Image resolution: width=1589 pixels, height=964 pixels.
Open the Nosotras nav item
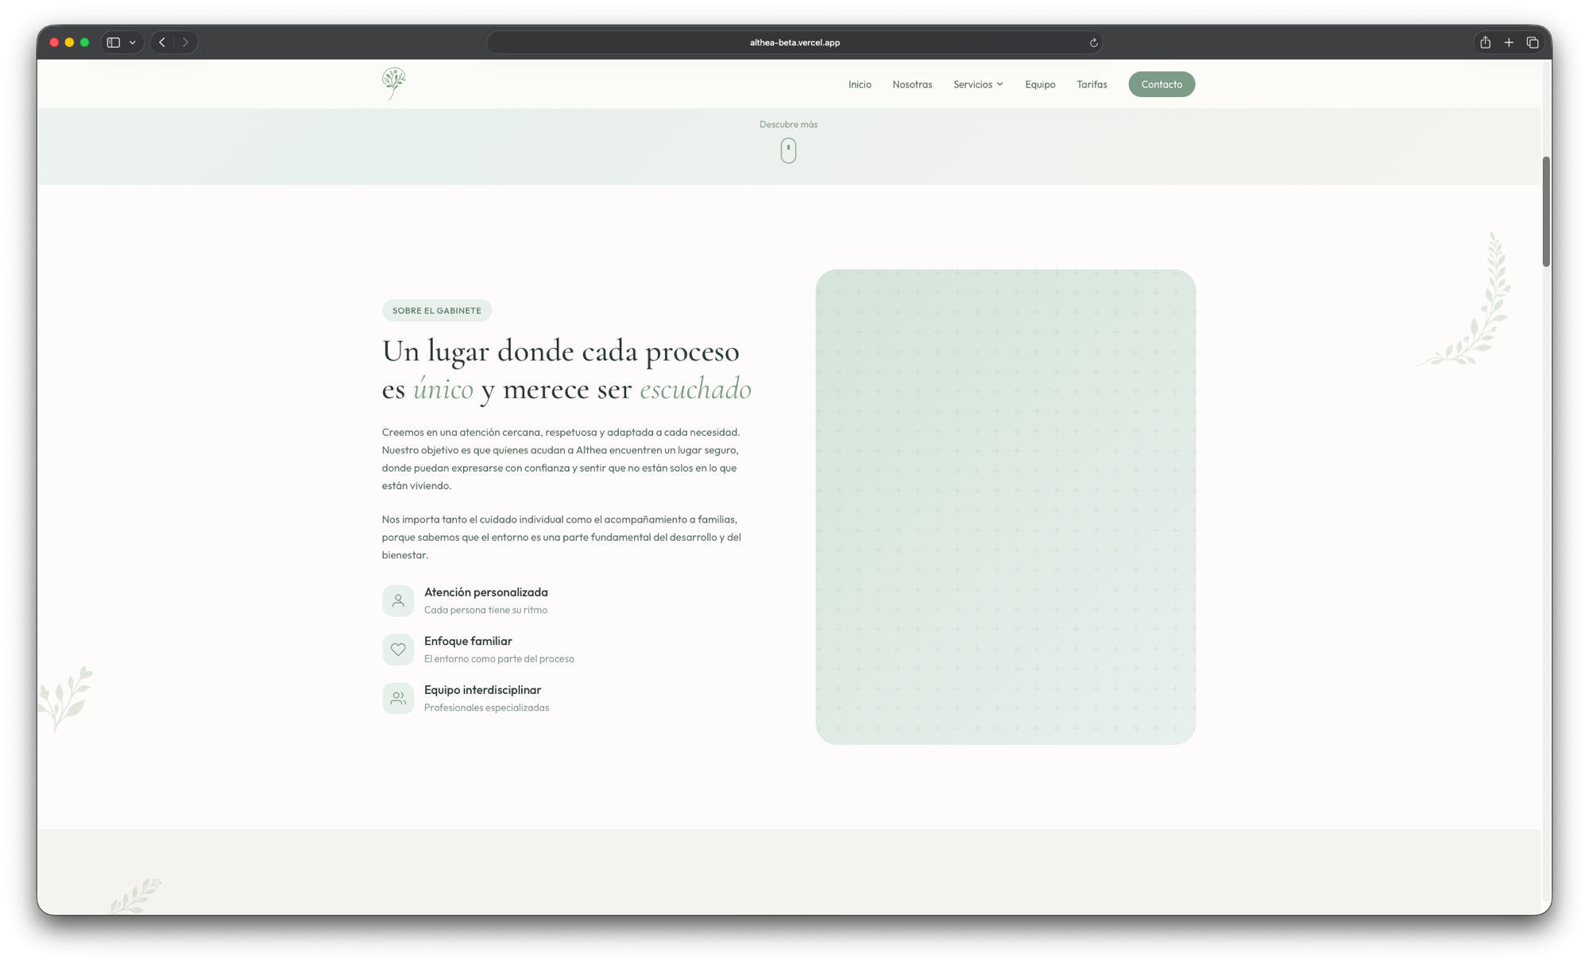[x=912, y=84]
